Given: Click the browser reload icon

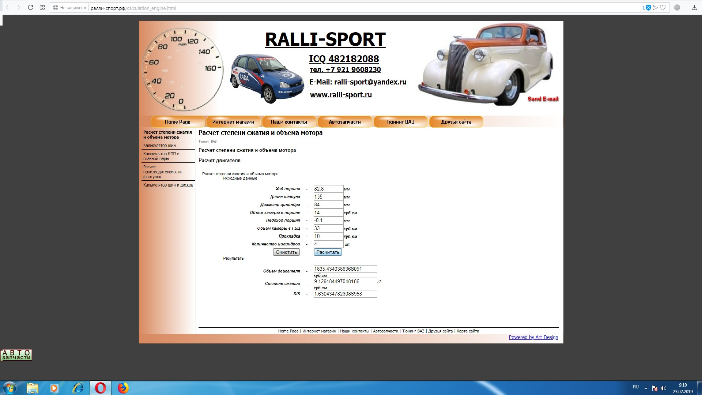Looking at the screenshot, I should click(31, 7).
